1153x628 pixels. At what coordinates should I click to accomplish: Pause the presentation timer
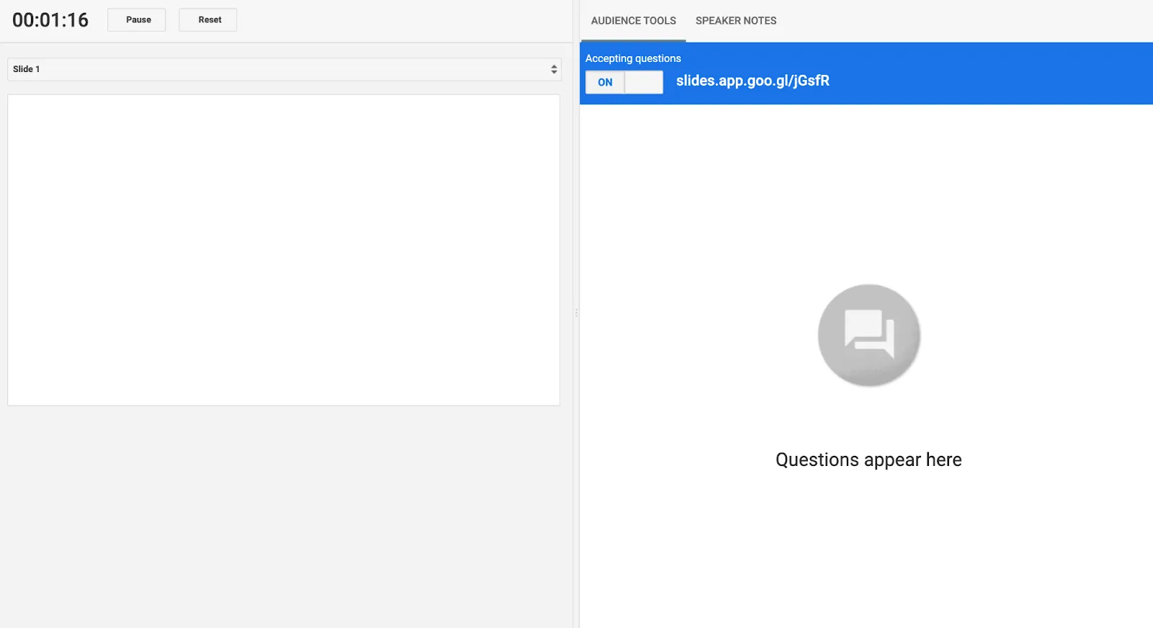[x=137, y=19]
